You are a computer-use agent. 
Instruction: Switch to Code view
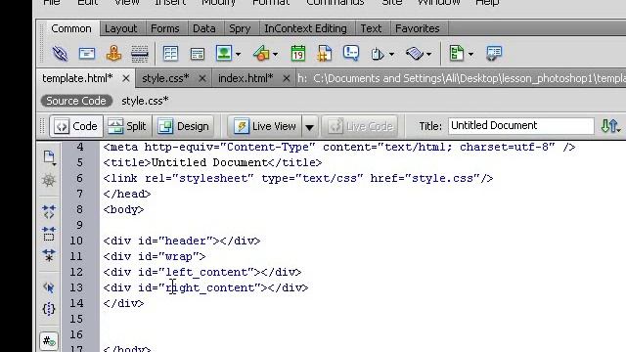click(76, 126)
